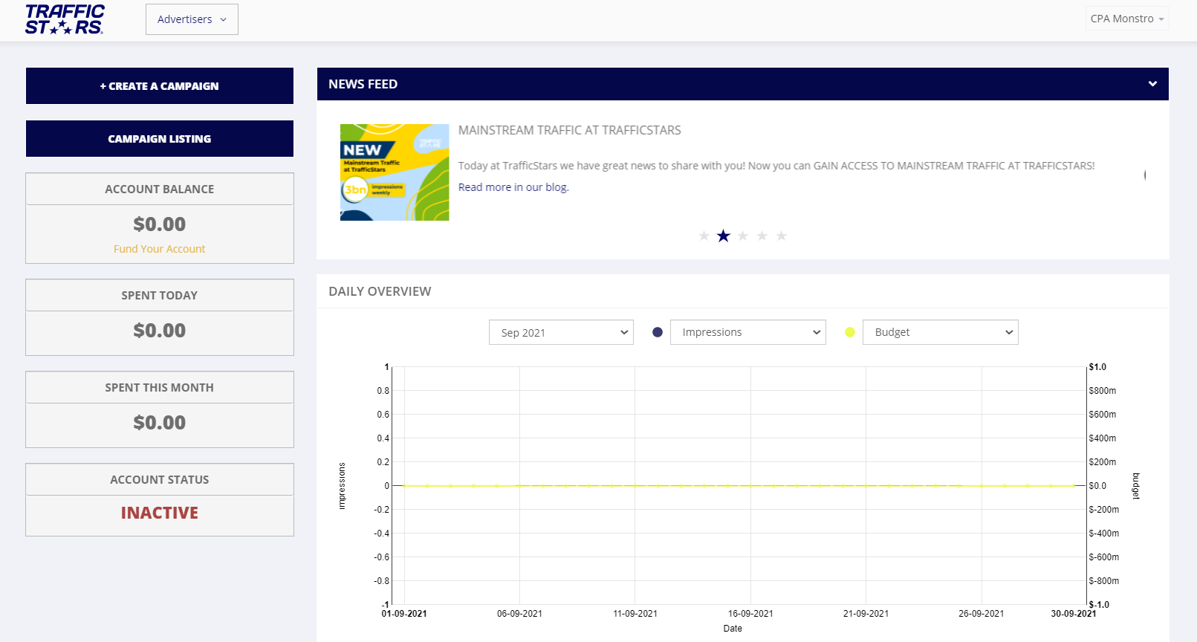Click the 01-09-2021 date axis label
Screen dimensions: 1197x642
[x=404, y=614]
